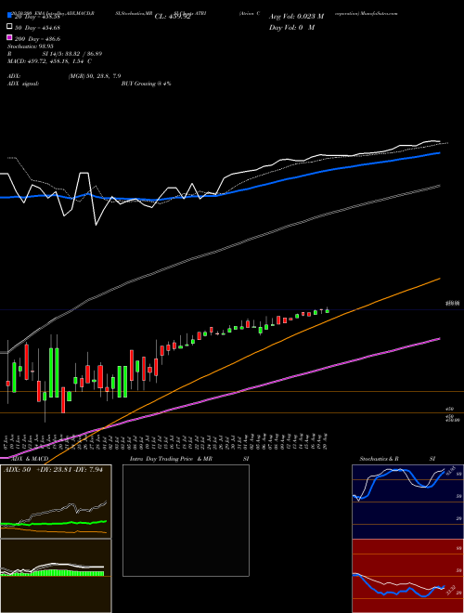Click the blue 20 Day EMA legend swatch
This screenshot has height=613, width=464.
(9, 16)
